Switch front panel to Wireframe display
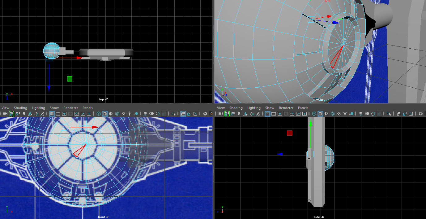Viewport: 426px width, 219px height. pyautogui.click(x=99, y=114)
